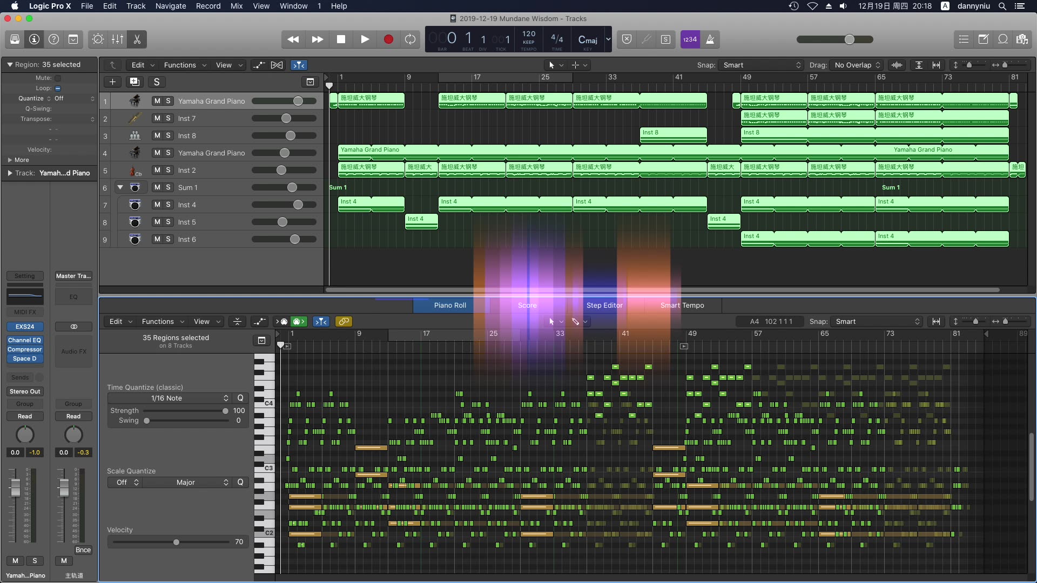The width and height of the screenshot is (1037, 583).
Task: Open the Mix menu
Action: click(x=237, y=6)
